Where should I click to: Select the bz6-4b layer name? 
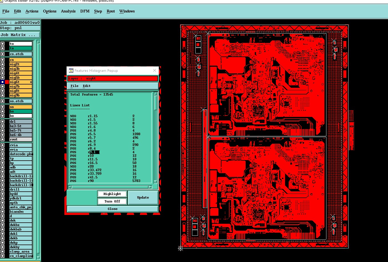click(x=21, y=135)
